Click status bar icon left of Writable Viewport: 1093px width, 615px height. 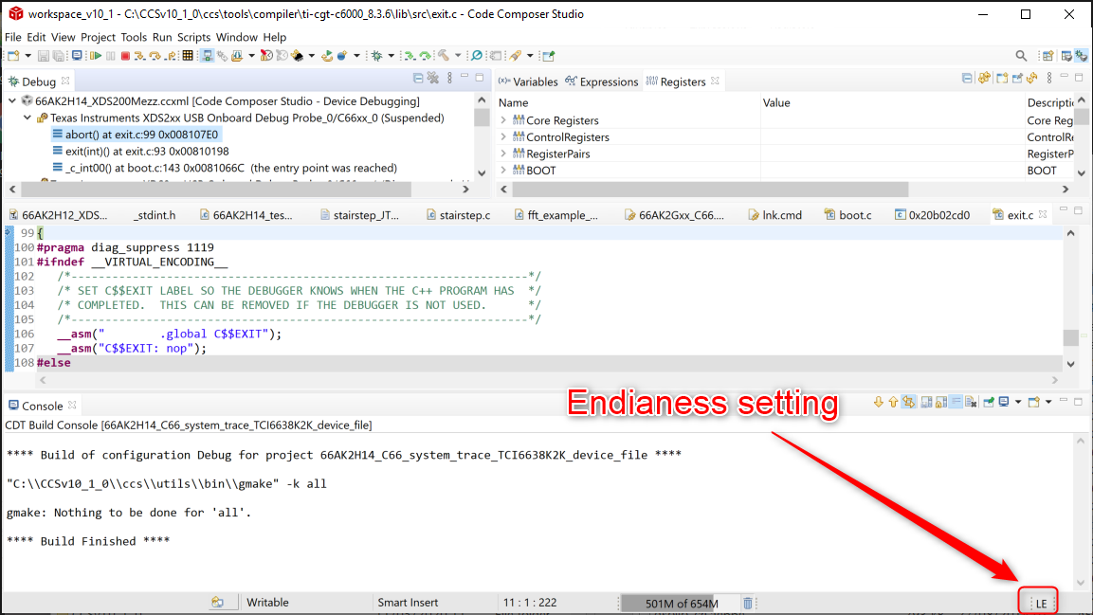pyautogui.click(x=217, y=603)
